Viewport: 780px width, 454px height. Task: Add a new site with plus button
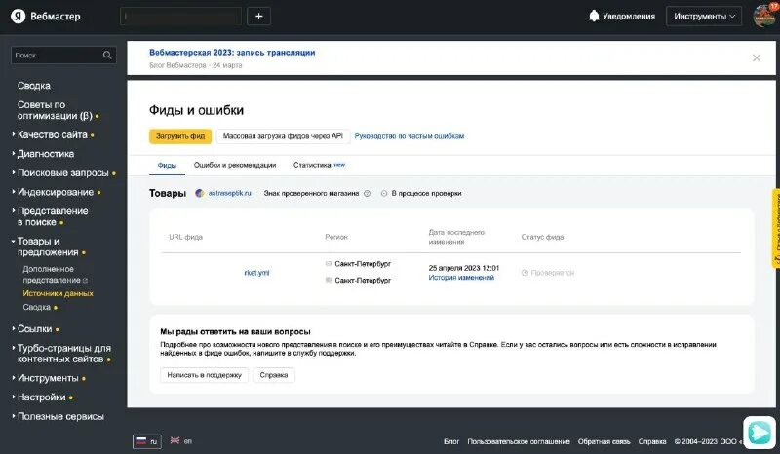pos(258,17)
